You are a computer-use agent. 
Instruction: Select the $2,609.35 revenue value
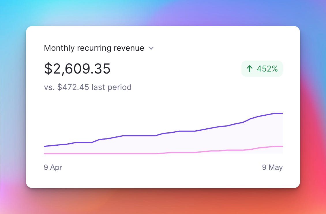click(x=77, y=69)
